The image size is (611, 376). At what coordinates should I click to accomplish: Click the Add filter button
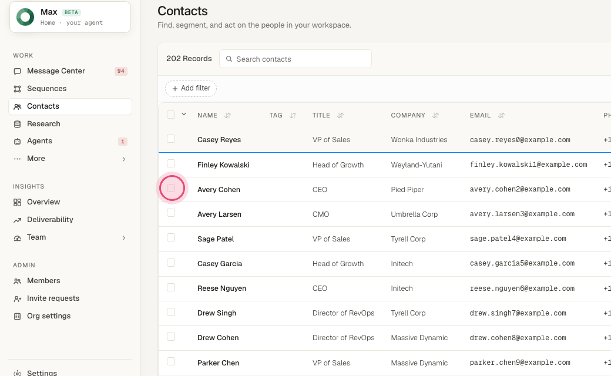coord(191,89)
